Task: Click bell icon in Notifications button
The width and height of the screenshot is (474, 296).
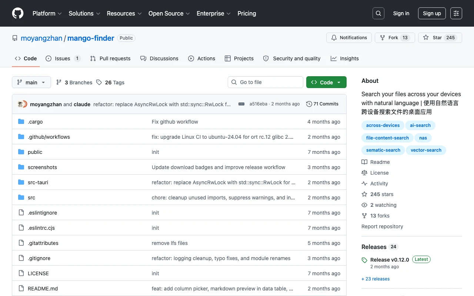Action: pyautogui.click(x=334, y=38)
